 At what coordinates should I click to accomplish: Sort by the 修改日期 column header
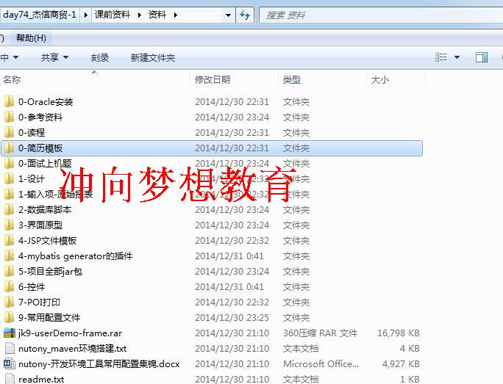pos(213,79)
